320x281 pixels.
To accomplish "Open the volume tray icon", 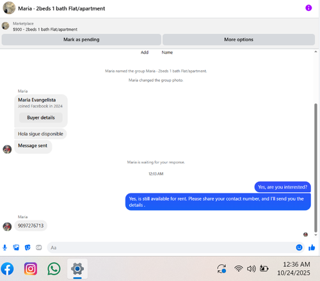I will click(252, 269).
